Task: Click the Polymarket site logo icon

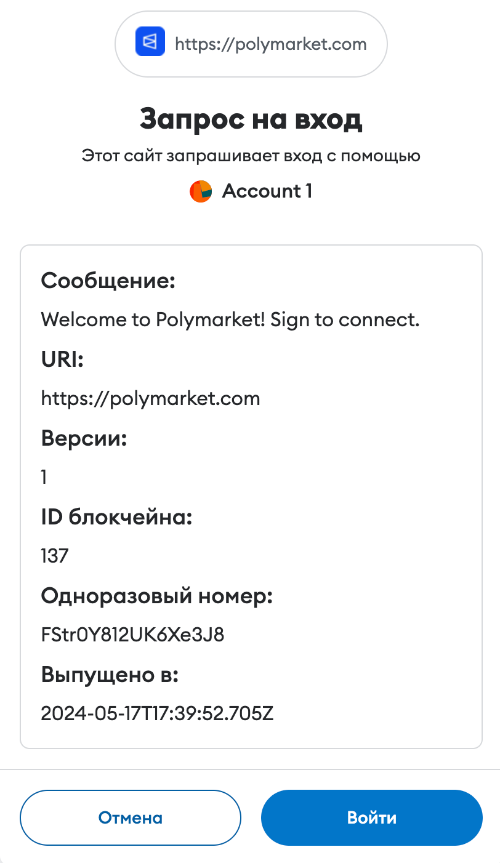Action: tap(150, 42)
